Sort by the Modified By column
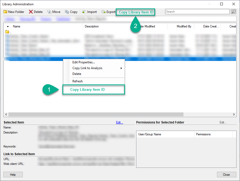The width and height of the screenshot is (240, 181). 184,26
